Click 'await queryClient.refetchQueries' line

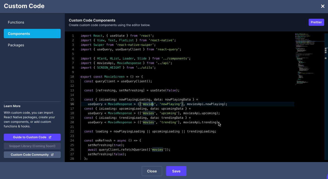(x=129, y=150)
